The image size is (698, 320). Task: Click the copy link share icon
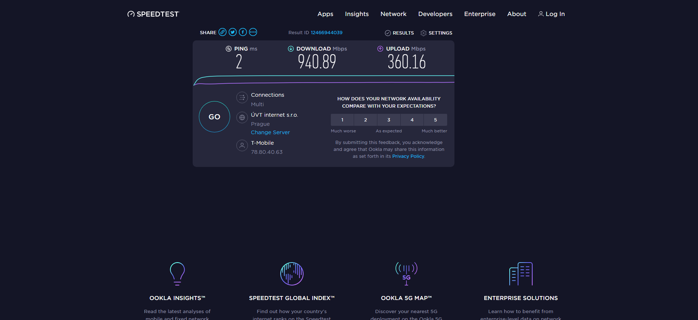coord(222,32)
